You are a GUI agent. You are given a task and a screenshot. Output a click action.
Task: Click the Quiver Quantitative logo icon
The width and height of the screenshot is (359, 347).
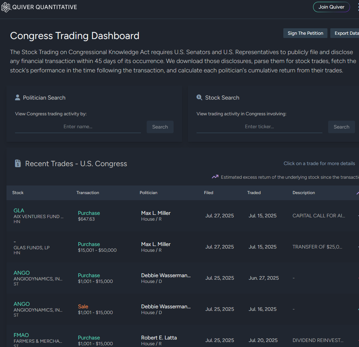click(6, 7)
